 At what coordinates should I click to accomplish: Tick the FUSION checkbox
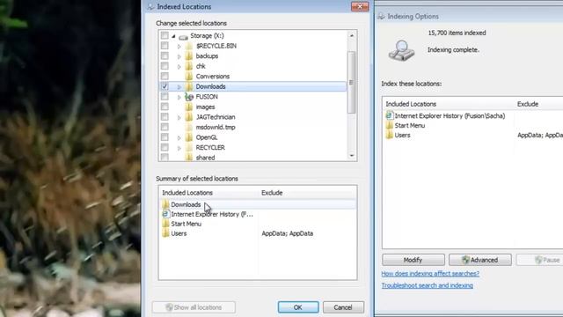165,96
